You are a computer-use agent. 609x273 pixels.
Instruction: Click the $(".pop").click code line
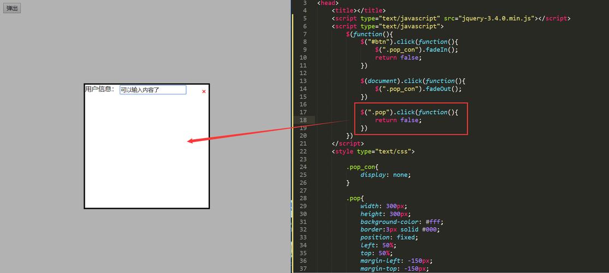click(x=410, y=112)
